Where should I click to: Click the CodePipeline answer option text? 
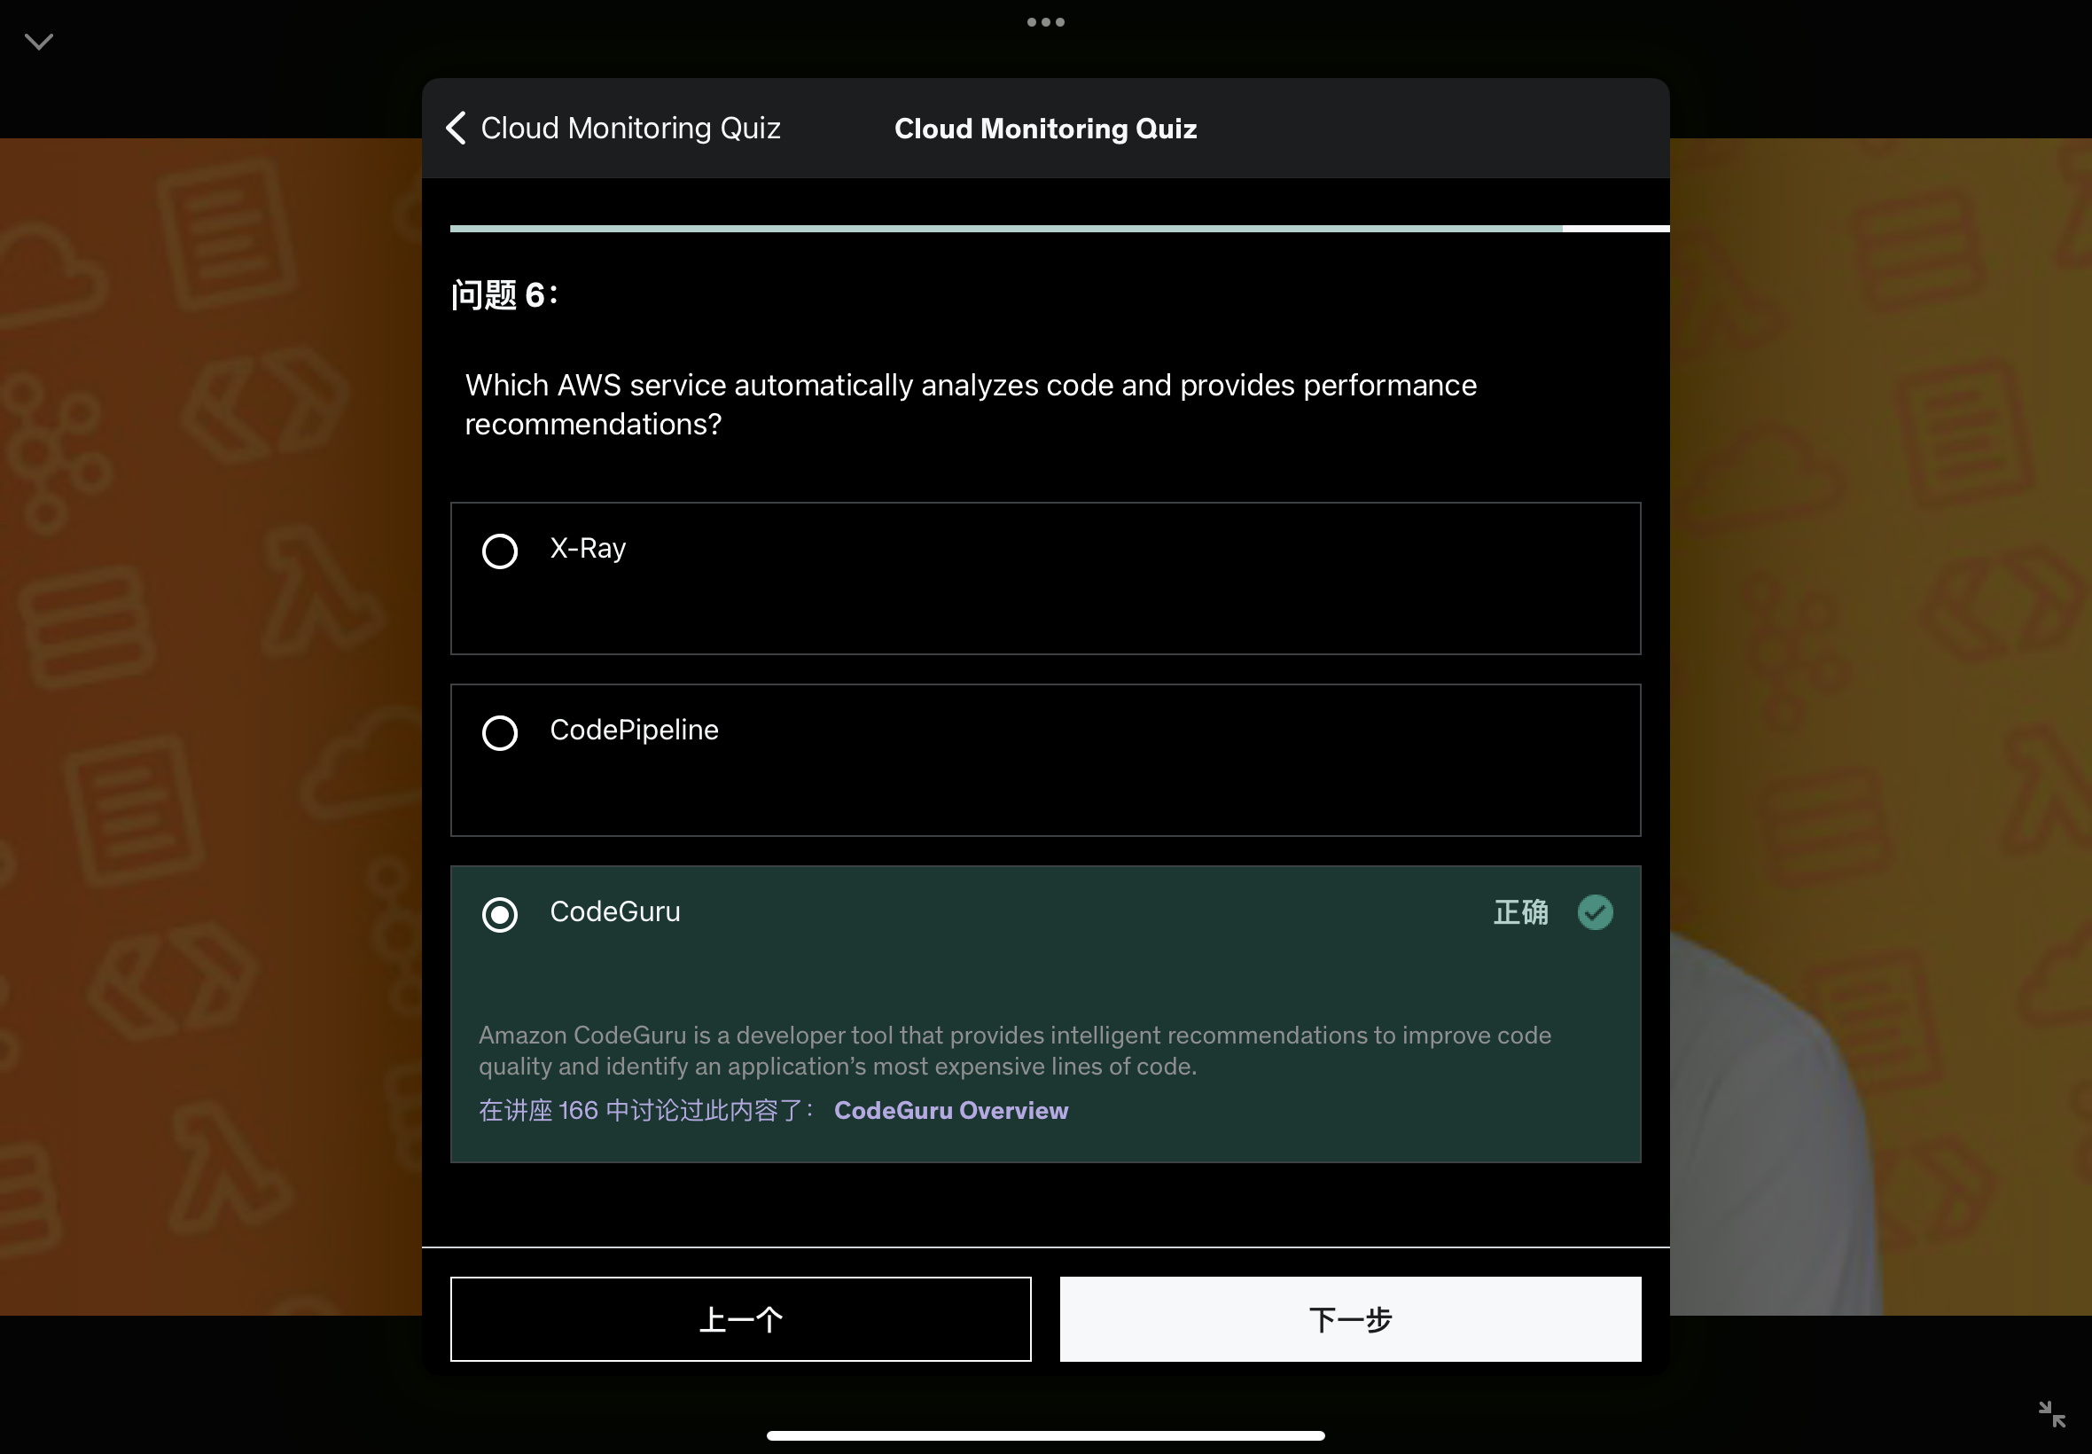tap(634, 730)
